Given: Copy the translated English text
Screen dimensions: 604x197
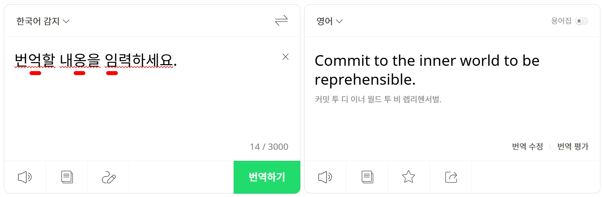Looking at the screenshot, I should pos(367,177).
